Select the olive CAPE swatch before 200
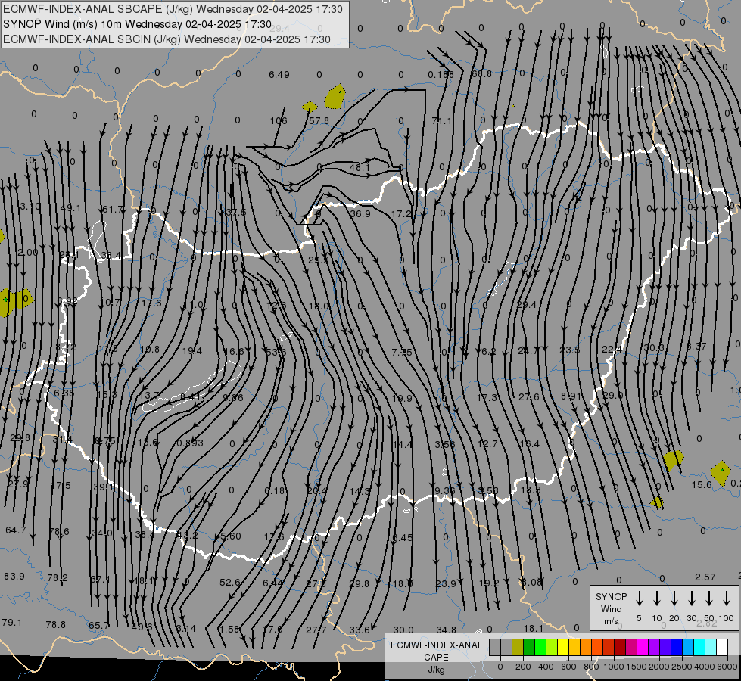Screen dimensions: 741x681 (x=518, y=648)
